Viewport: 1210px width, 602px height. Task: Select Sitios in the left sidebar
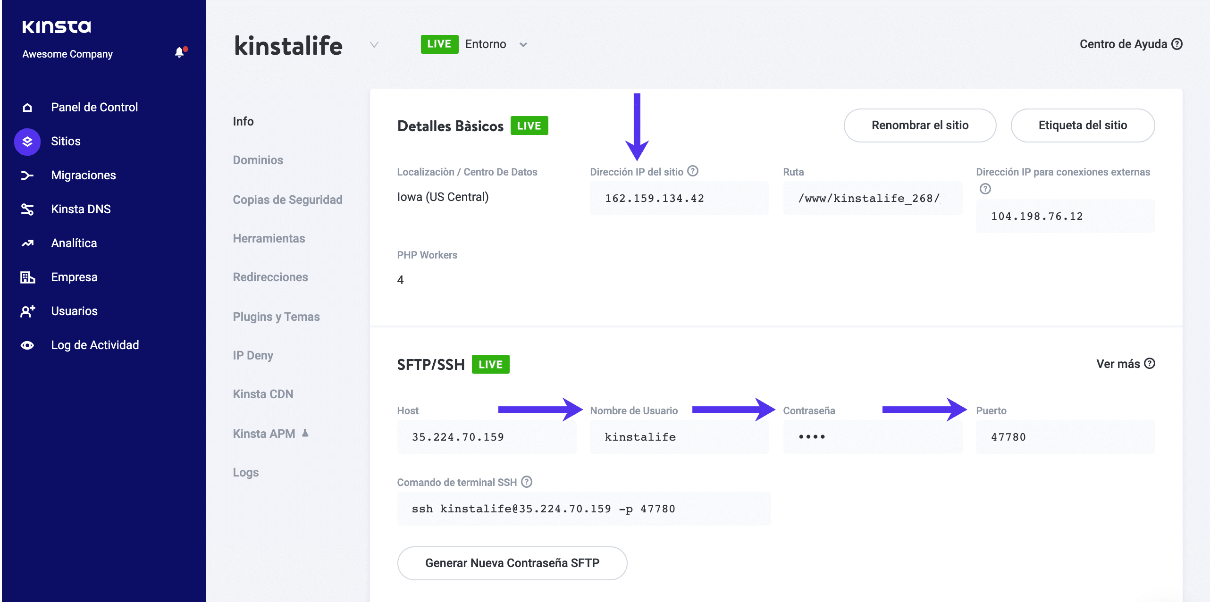pyautogui.click(x=66, y=141)
